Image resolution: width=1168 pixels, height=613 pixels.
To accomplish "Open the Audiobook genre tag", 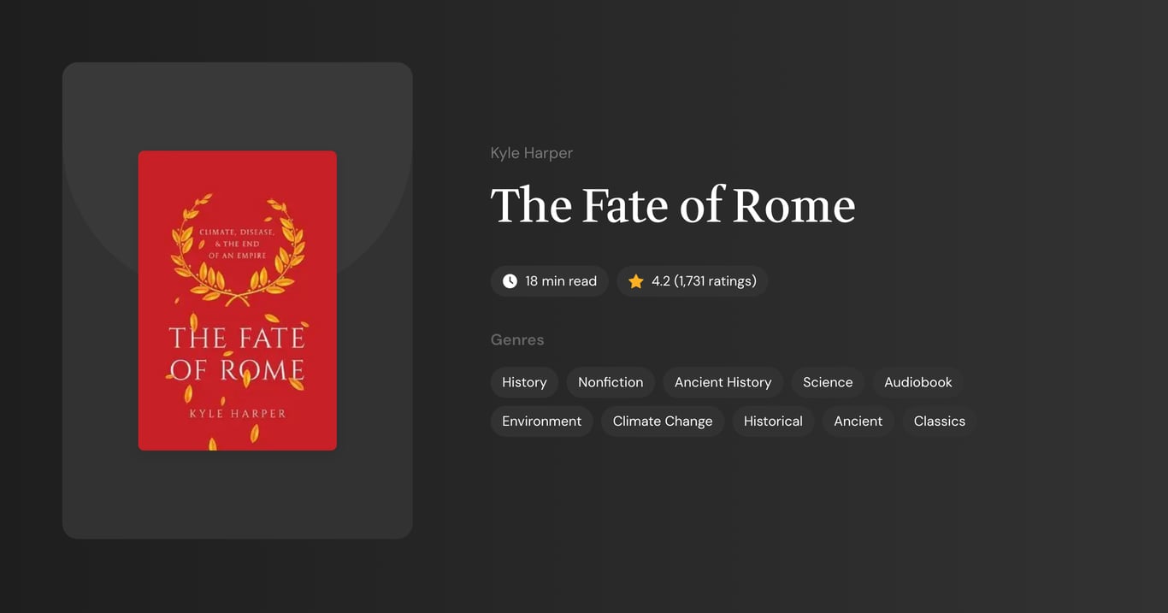I will pyautogui.click(x=918, y=382).
